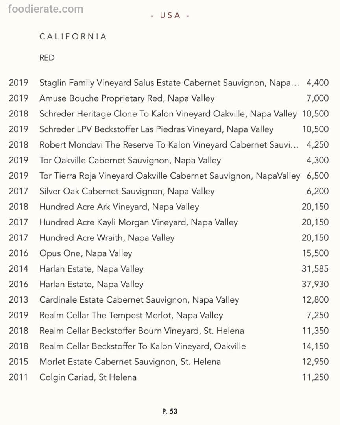Click the Silver Oak Cabernet Sauvignon entry
Image resolution: width=340 pixels, height=425 pixels.
(x=127, y=191)
